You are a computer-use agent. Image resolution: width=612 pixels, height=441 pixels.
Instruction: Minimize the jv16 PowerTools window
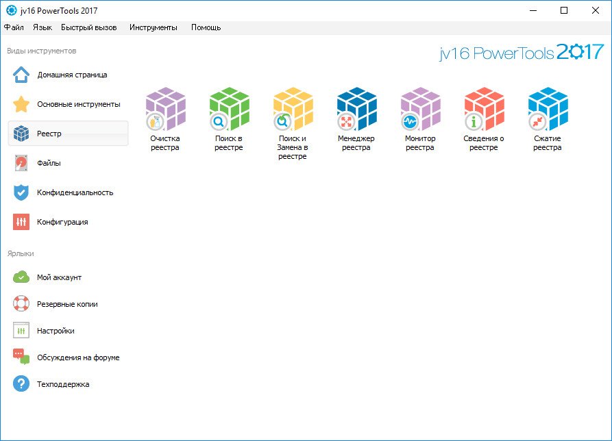[x=534, y=10]
